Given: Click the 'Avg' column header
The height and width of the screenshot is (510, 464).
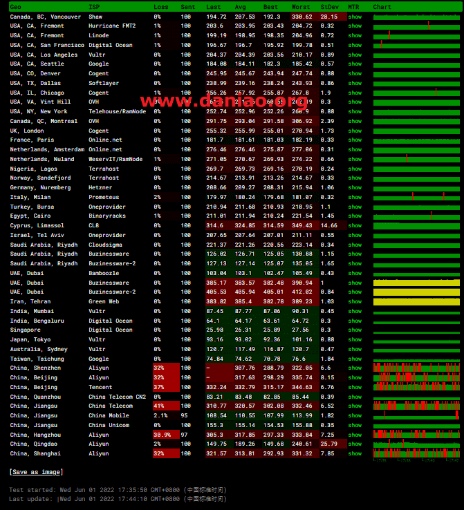Looking at the screenshot, I should click(x=241, y=7).
